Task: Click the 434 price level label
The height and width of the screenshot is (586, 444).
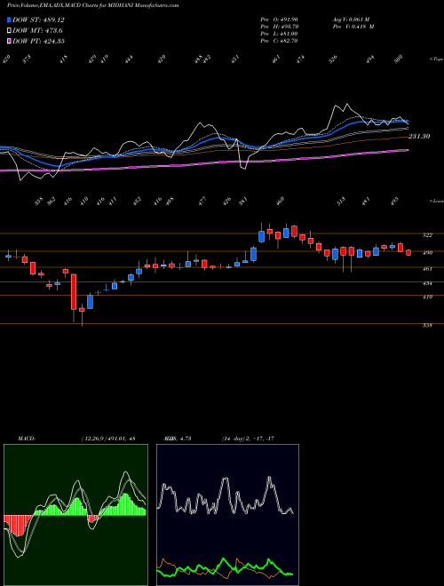Action: click(x=427, y=283)
